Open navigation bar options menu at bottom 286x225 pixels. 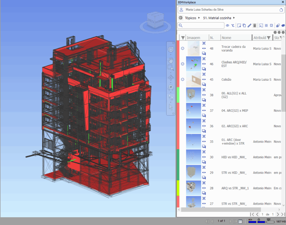click(x=173, y=113)
